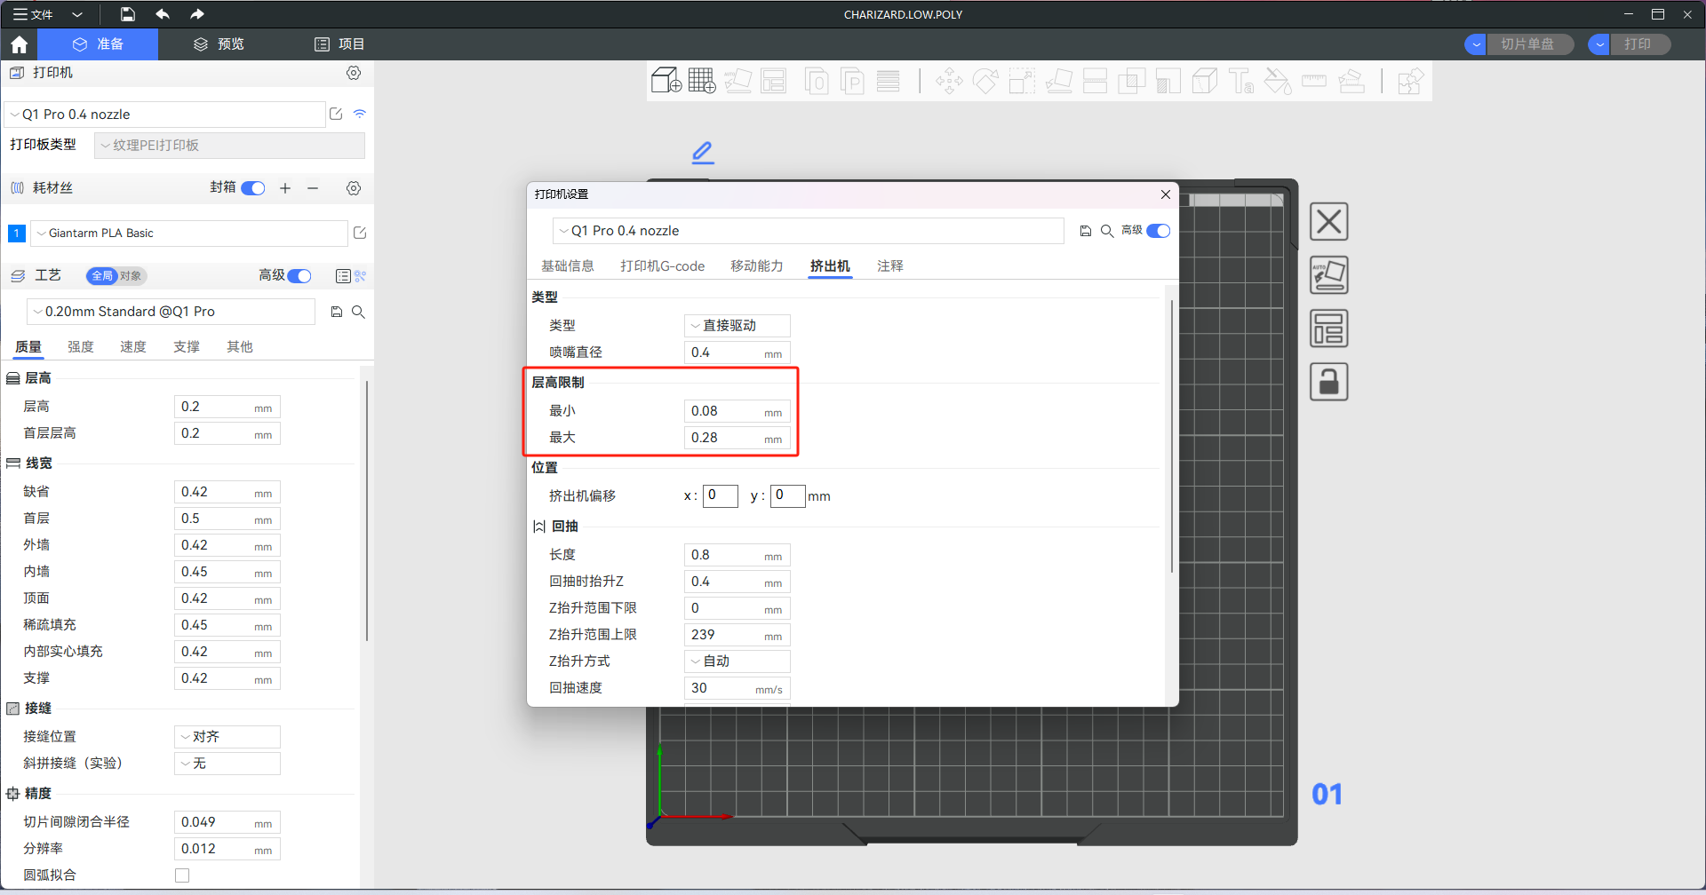Open the extruder 类型 dropdown showing 直接驱动

click(737, 326)
